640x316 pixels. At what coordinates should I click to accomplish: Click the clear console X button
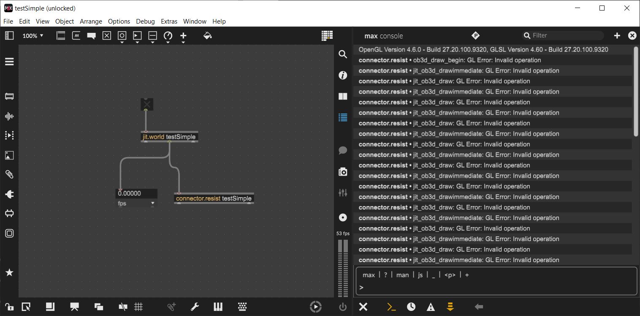click(x=363, y=307)
